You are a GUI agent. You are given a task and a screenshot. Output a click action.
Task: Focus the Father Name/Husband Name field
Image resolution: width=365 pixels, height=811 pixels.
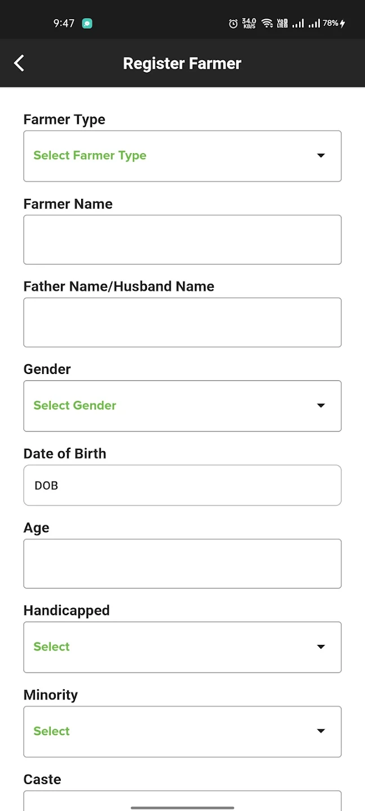coord(182,323)
